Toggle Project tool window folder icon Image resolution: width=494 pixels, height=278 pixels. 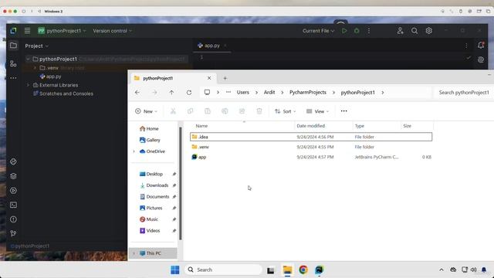13,46
